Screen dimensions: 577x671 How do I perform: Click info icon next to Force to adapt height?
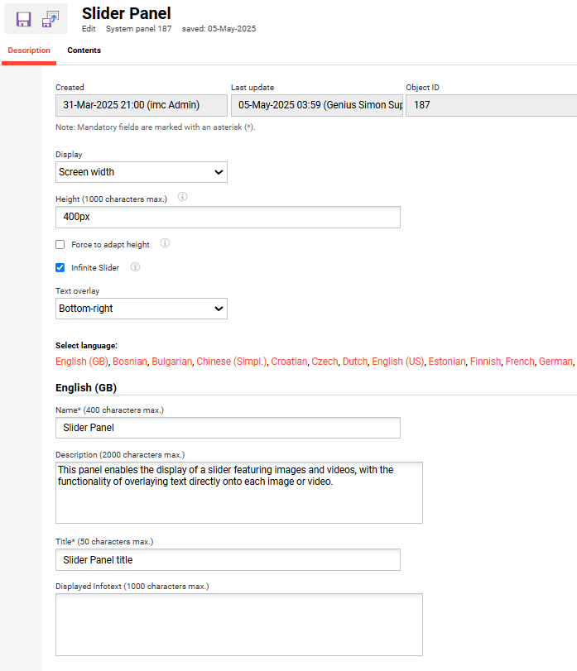point(165,244)
